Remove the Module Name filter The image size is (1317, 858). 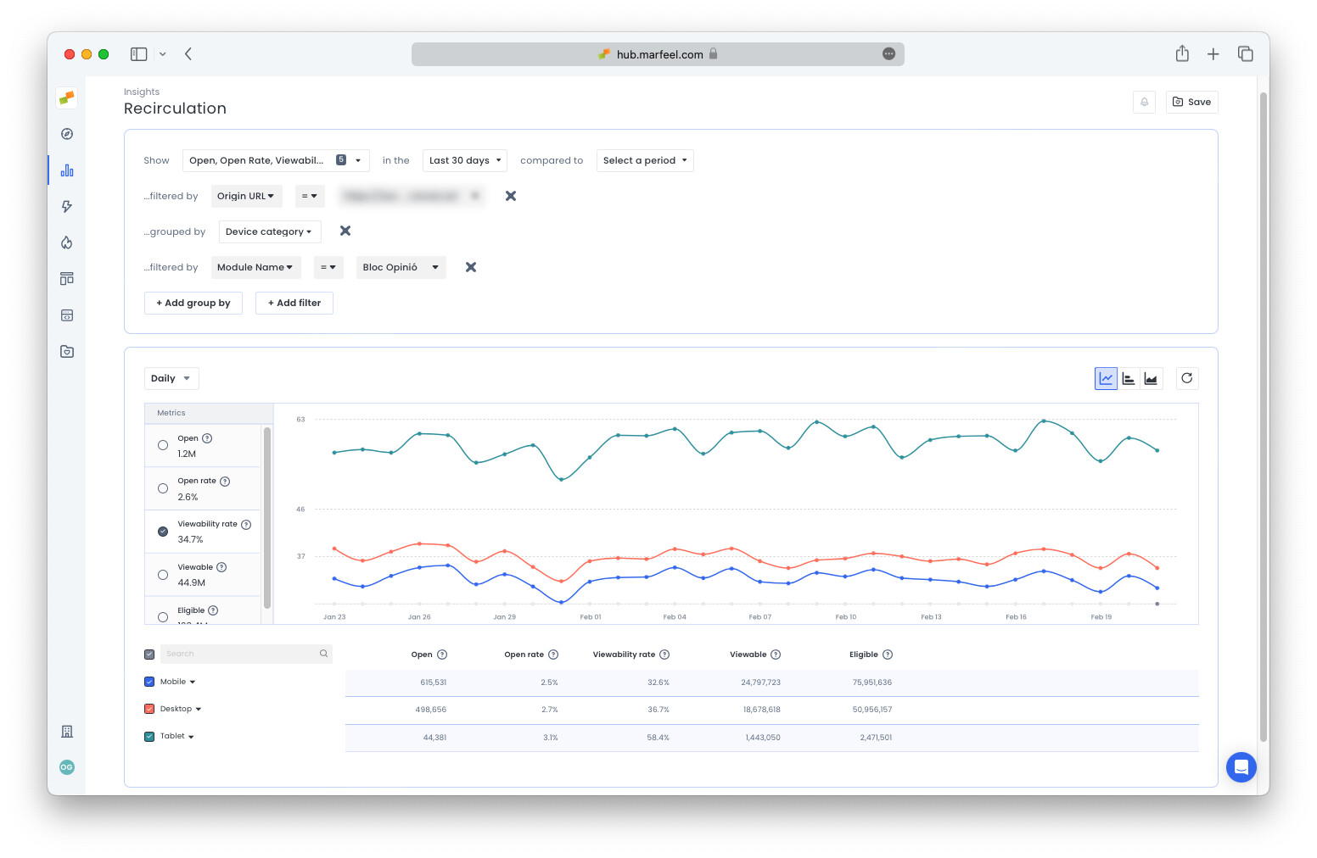point(471,267)
